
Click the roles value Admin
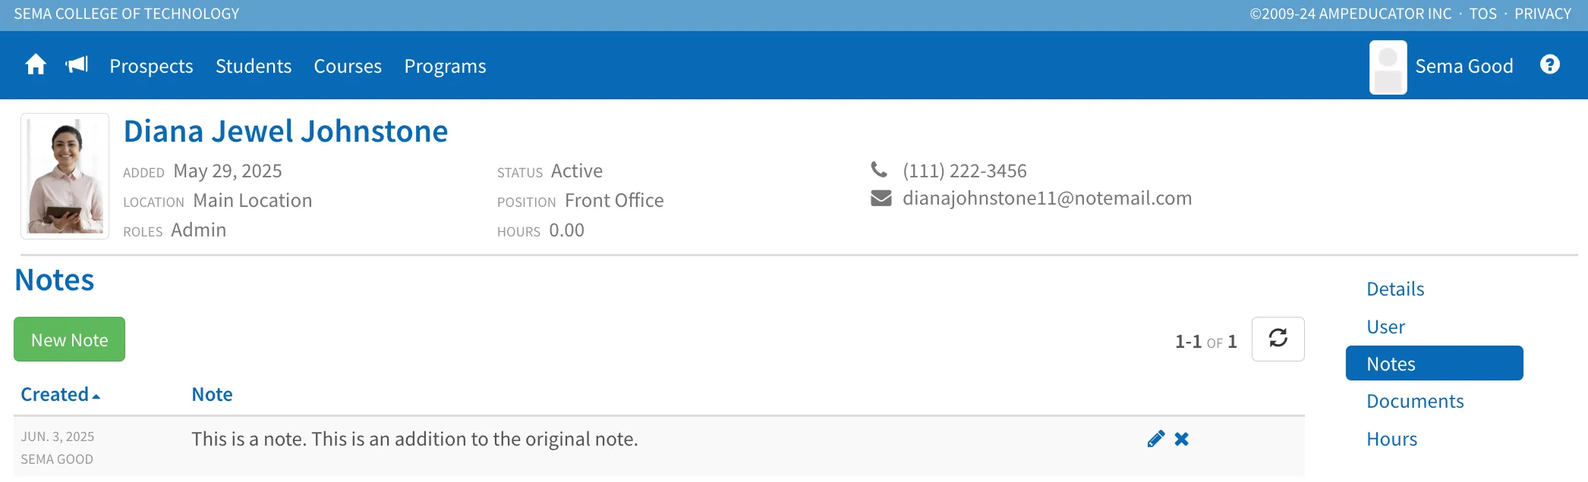coord(199,230)
